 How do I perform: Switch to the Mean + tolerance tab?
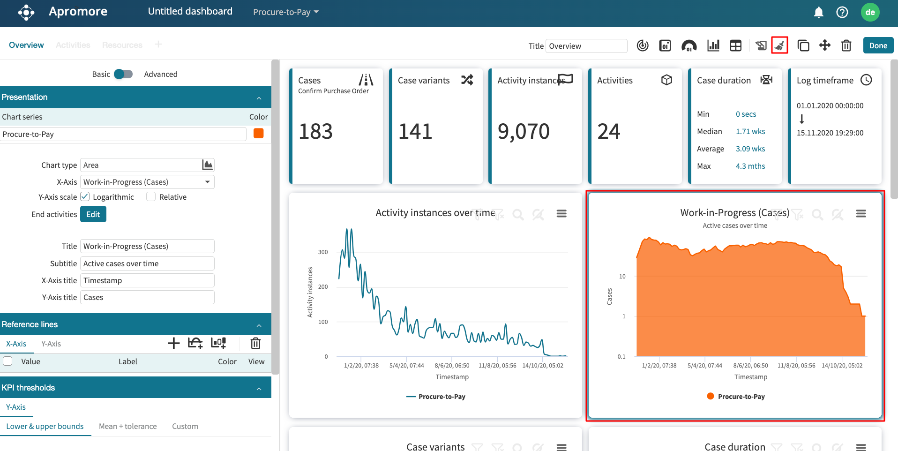click(x=127, y=426)
